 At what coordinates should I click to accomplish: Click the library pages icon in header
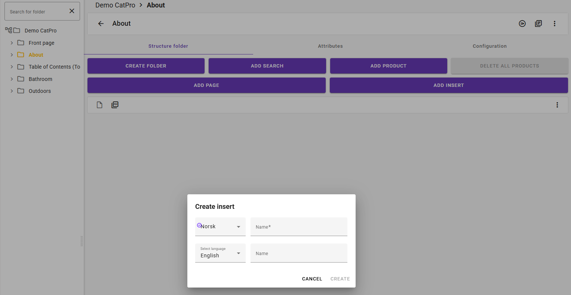tap(538, 23)
